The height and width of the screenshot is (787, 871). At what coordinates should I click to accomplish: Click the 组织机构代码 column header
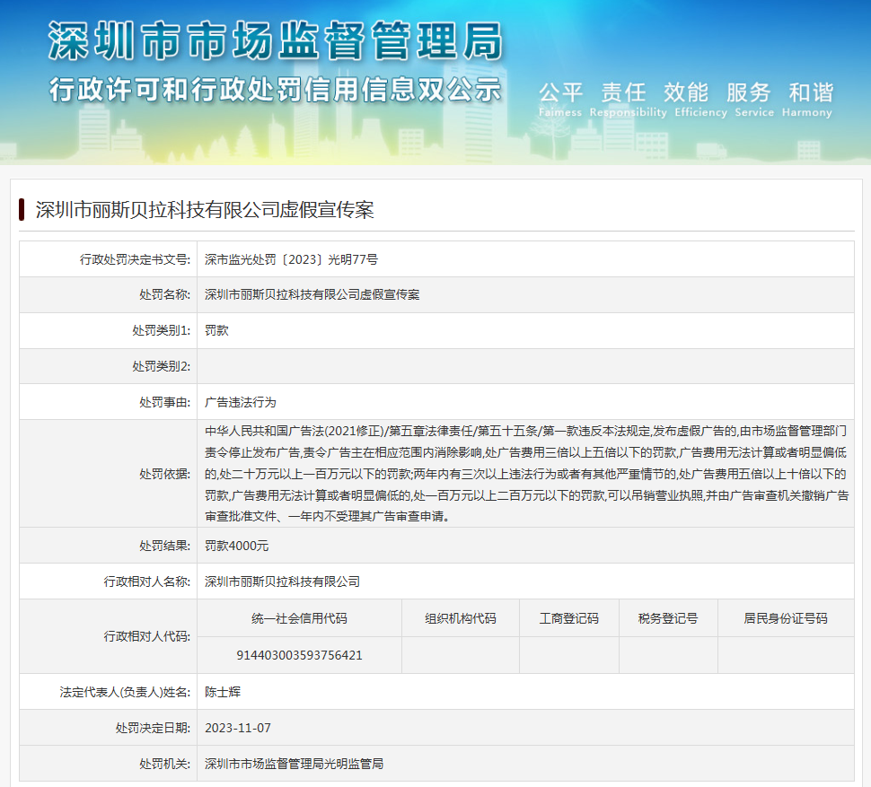pyautogui.click(x=461, y=618)
